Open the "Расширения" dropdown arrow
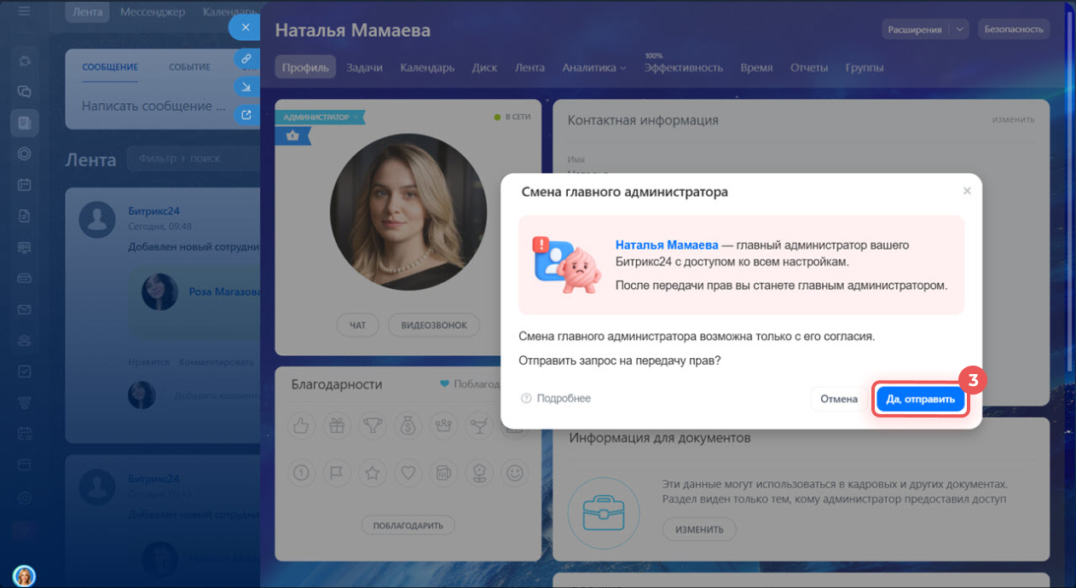The height and width of the screenshot is (588, 1076). (960, 29)
